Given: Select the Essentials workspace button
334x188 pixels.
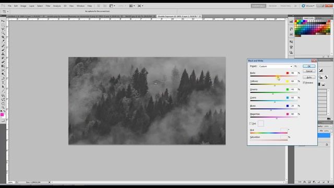Looking at the screenshot, I should click(x=258, y=6).
